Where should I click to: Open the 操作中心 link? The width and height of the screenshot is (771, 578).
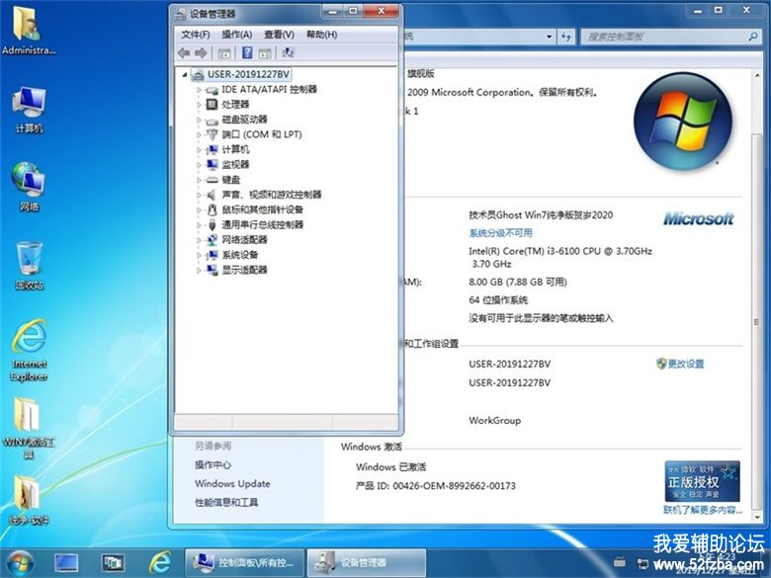click(213, 465)
